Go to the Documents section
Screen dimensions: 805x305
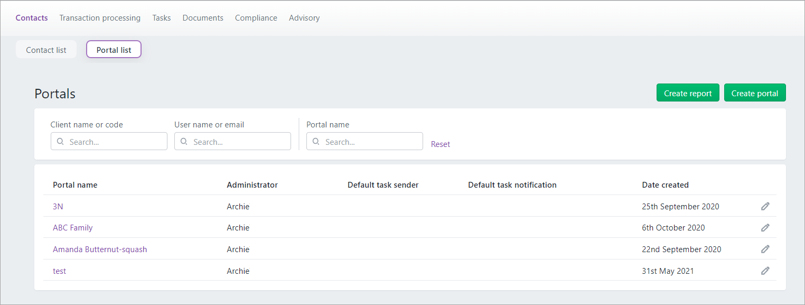203,18
